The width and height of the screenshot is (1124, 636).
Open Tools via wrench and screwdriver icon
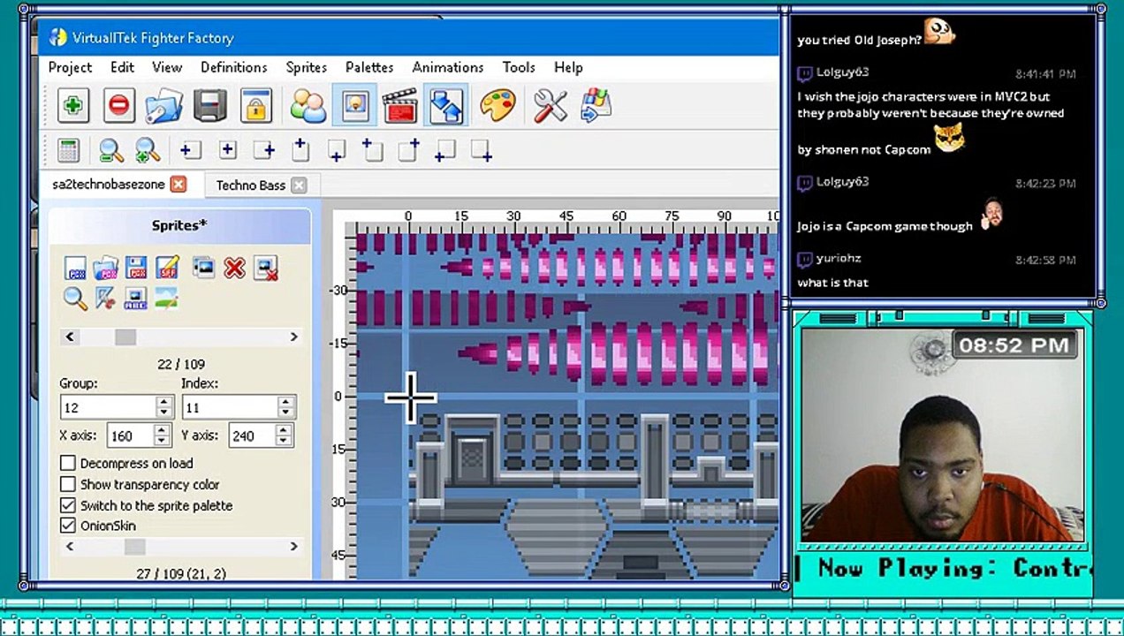[x=550, y=106]
